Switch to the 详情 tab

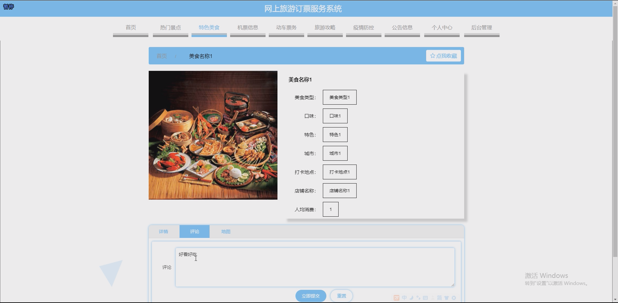coord(163,232)
